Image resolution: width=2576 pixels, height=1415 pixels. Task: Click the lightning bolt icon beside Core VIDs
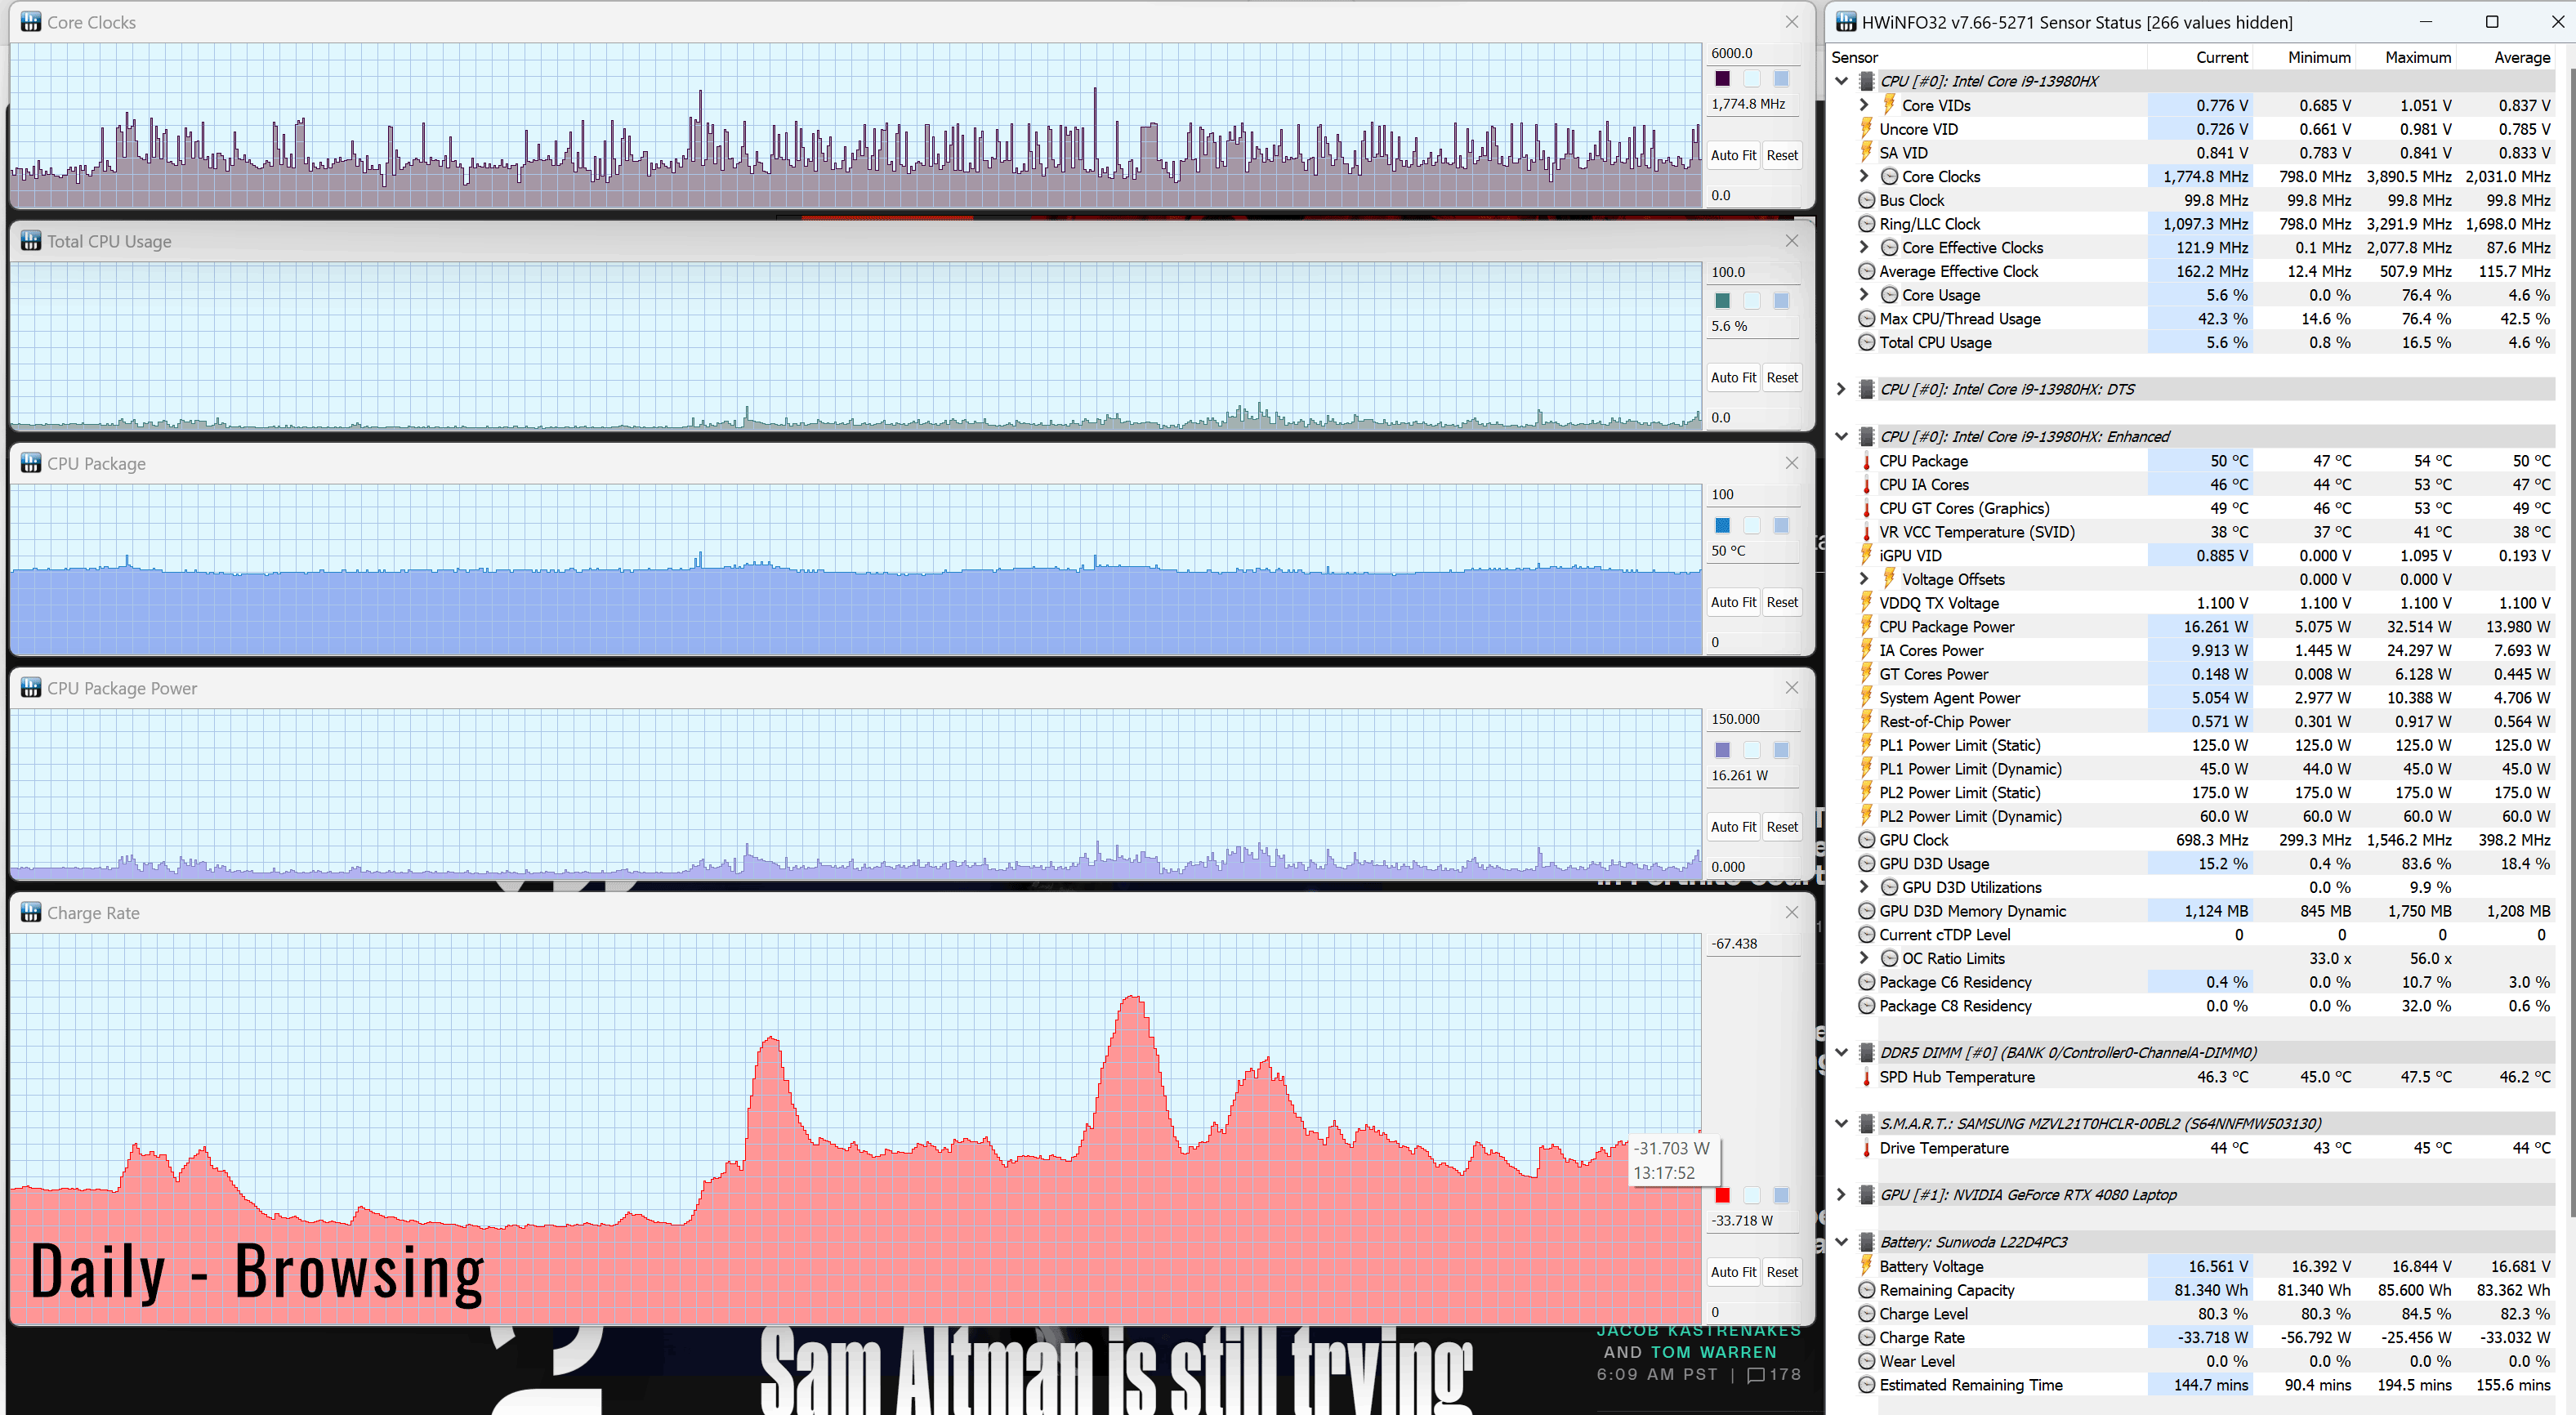tap(1889, 105)
